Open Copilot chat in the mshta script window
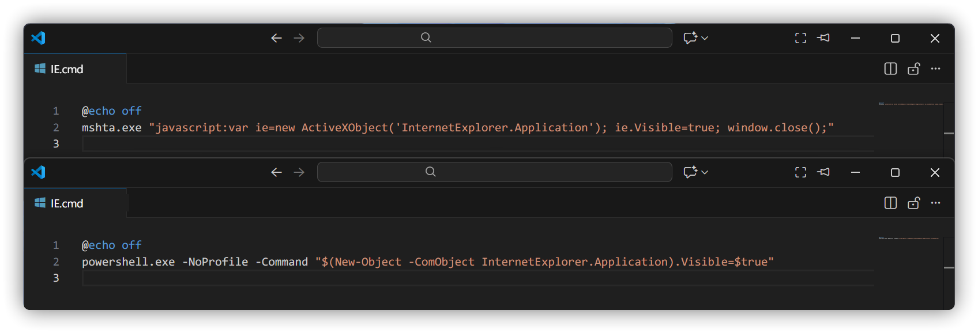 point(690,38)
